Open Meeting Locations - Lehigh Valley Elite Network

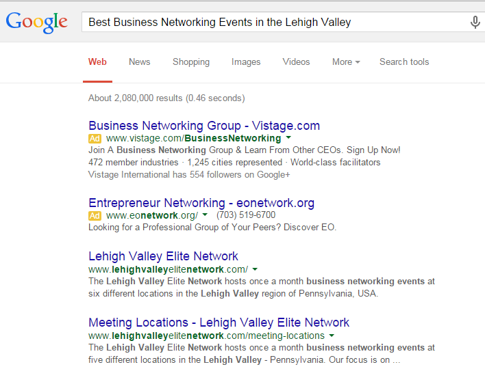coord(219,323)
